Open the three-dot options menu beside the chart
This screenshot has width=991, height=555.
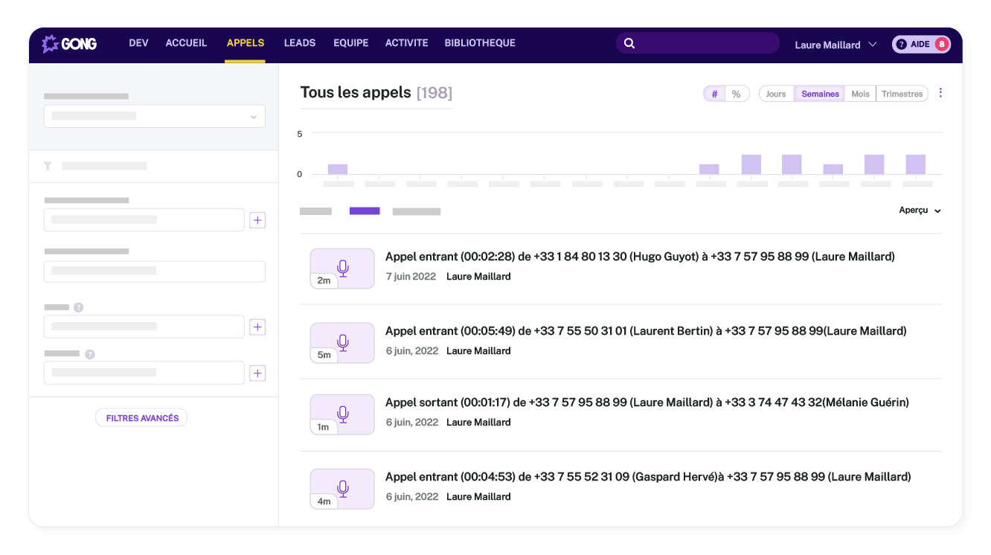click(x=940, y=92)
